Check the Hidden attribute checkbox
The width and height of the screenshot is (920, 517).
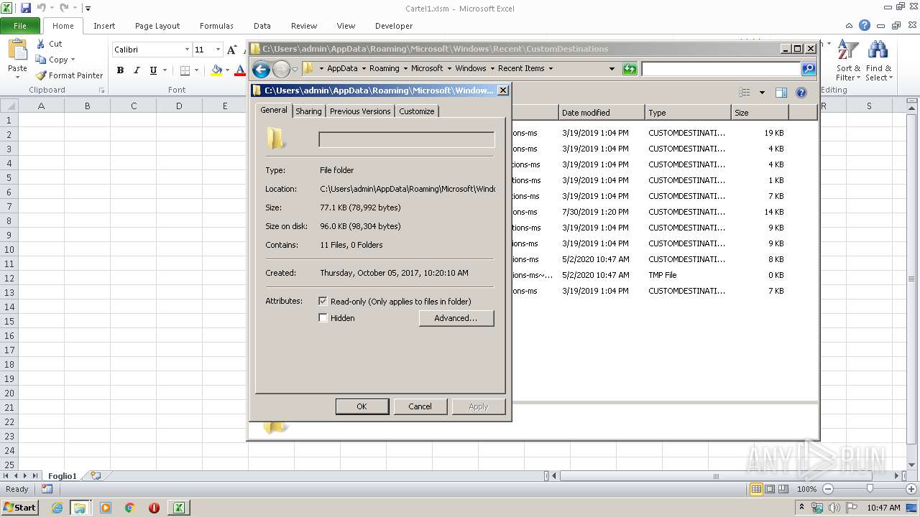pyautogui.click(x=323, y=318)
